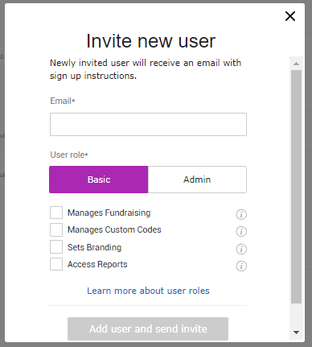Show info icon for Access Reports
Viewport: 312px width, 347px height.
click(241, 266)
